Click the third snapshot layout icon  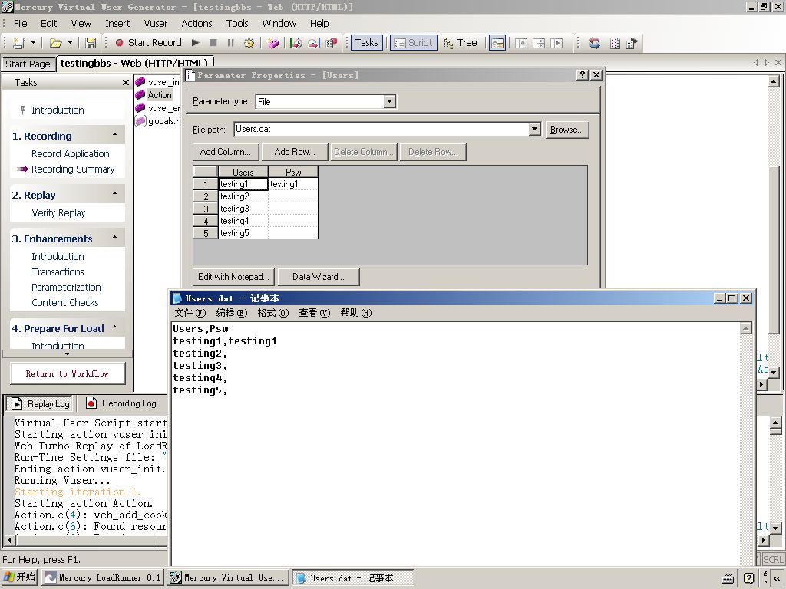click(556, 43)
